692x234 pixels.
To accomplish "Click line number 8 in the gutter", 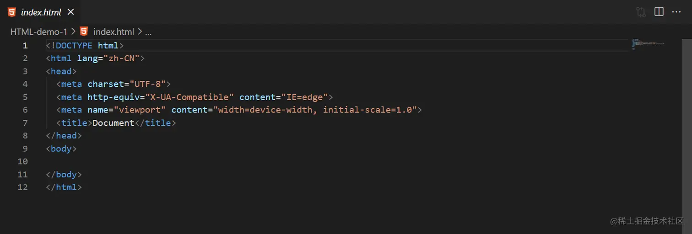I will [25, 136].
